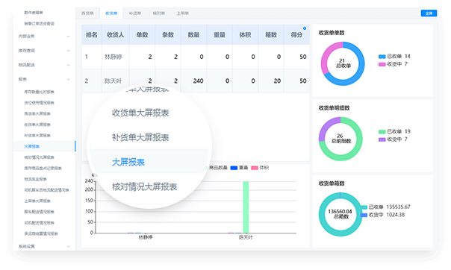Image resolution: width=451 pixels, height=270 pixels.
Task: Click the blue dot icon beside 得分 header
Action: pyautogui.click(x=305, y=28)
